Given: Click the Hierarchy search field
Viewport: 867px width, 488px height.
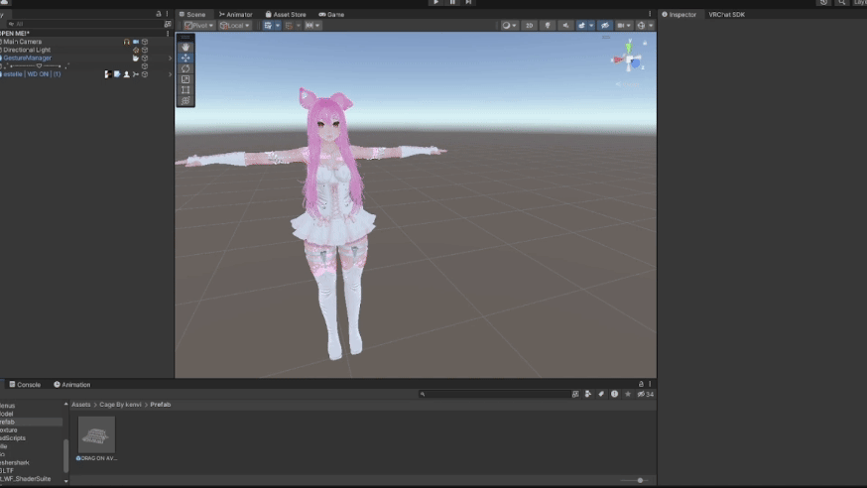Looking at the screenshot, I should pos(85,25).
